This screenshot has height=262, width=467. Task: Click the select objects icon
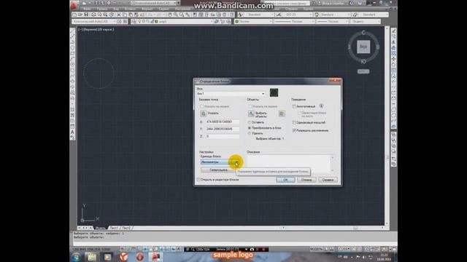[251, 114]
